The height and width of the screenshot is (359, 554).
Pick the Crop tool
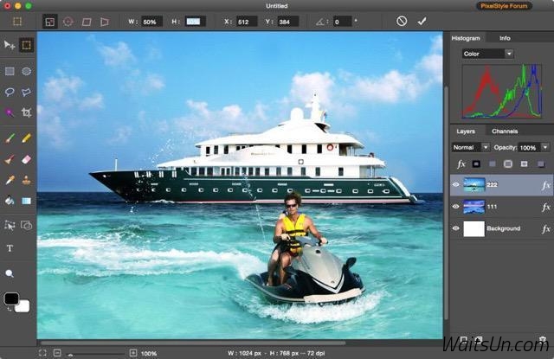pyautogui.click(x=26, y=112)
